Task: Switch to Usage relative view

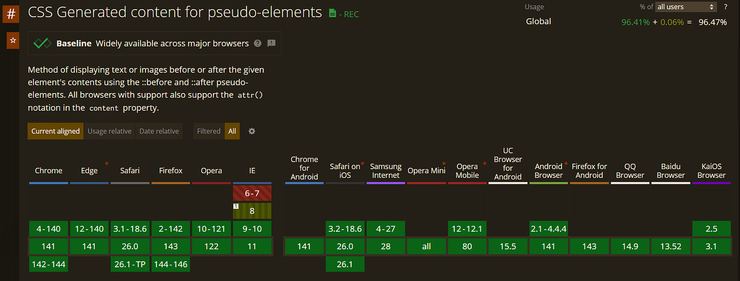Action: click(109, 131)
